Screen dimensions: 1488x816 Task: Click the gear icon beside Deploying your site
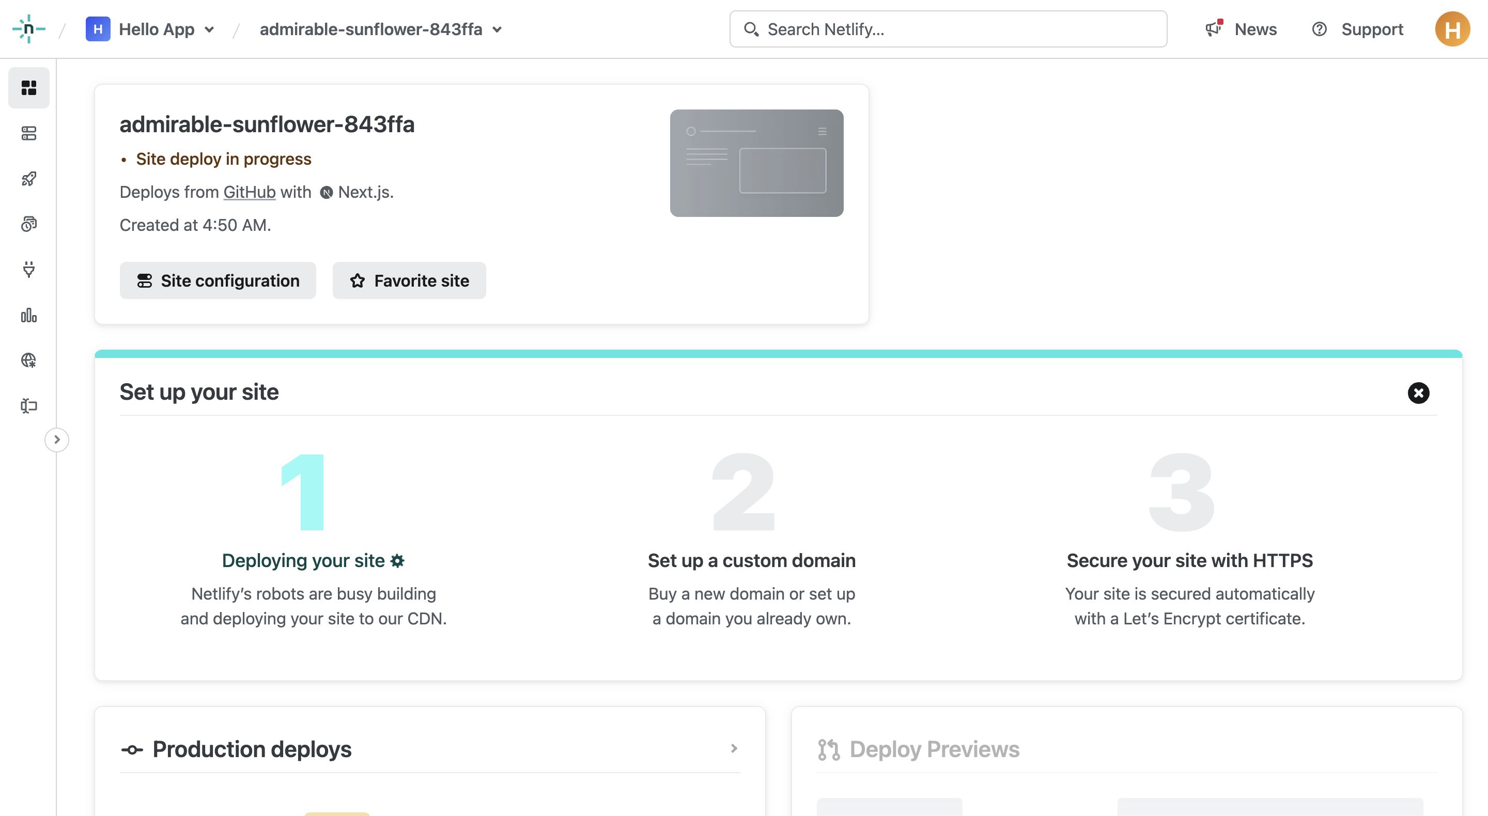pos(397,561)
